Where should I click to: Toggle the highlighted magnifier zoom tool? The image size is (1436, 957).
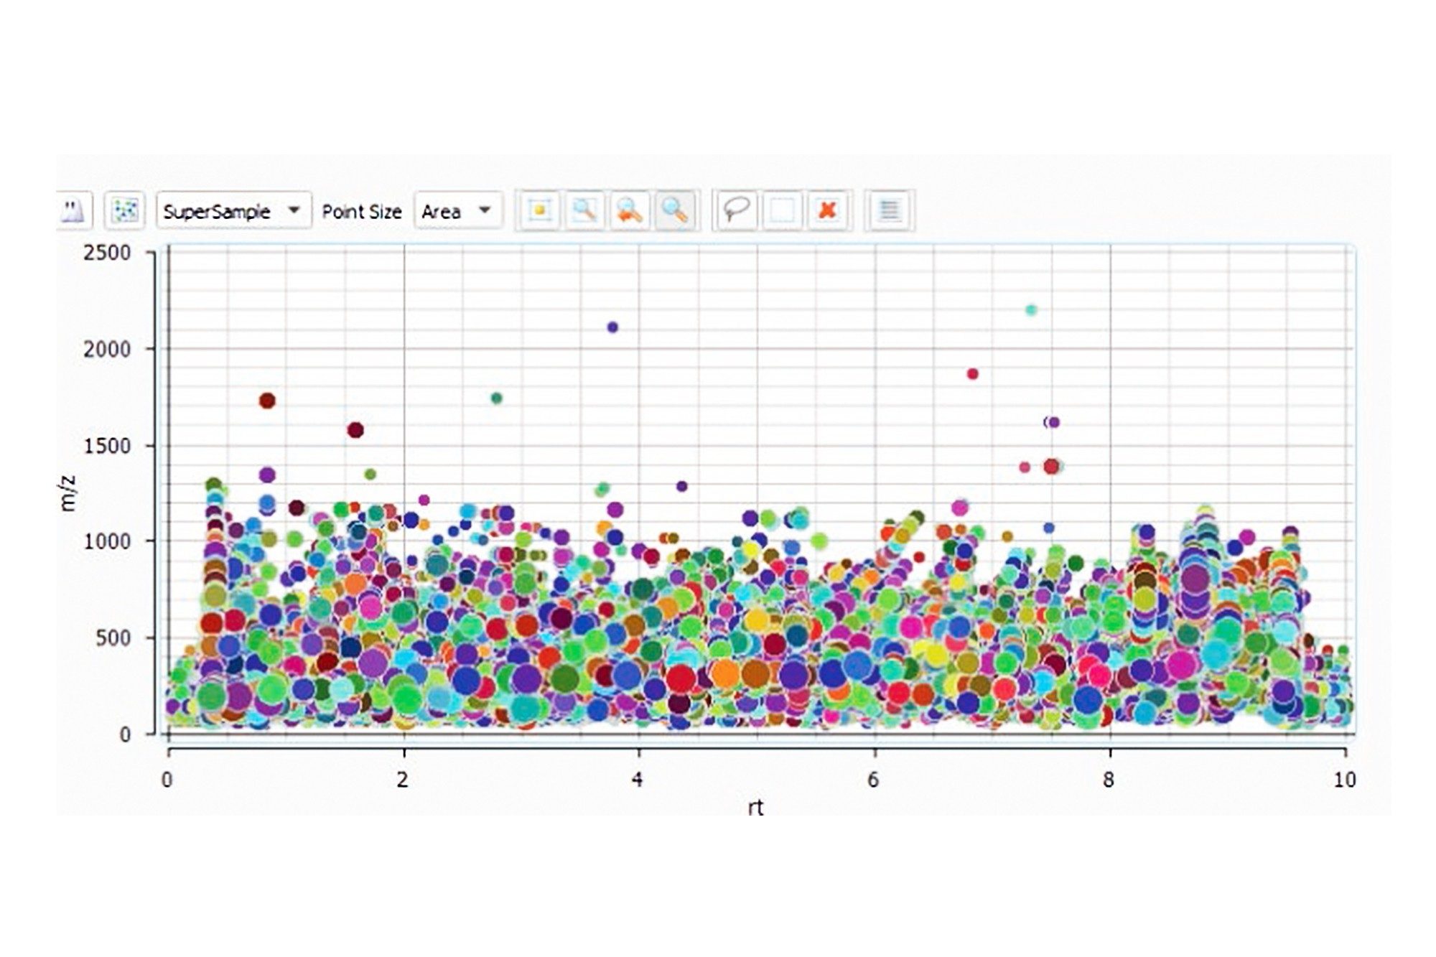674,210
